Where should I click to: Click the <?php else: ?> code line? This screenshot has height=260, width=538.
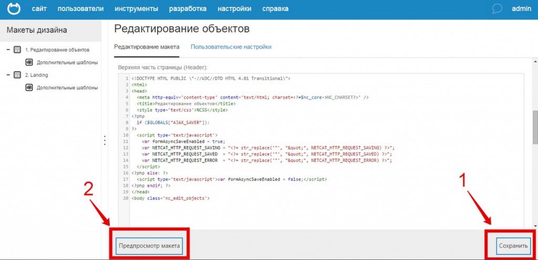point(149,173)
